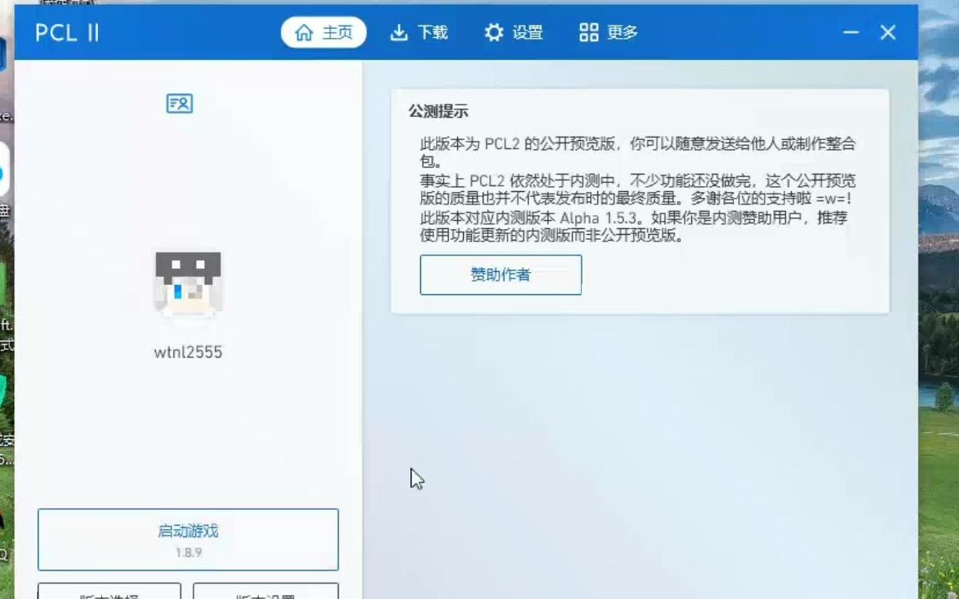The width and height of the screenshot is (959, 599).
Task: Open the 主页 home tab
Action: click(324, 32)
